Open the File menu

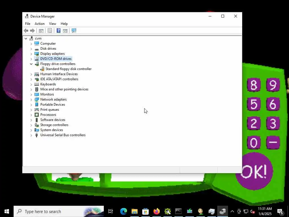(x=28, y=24)
